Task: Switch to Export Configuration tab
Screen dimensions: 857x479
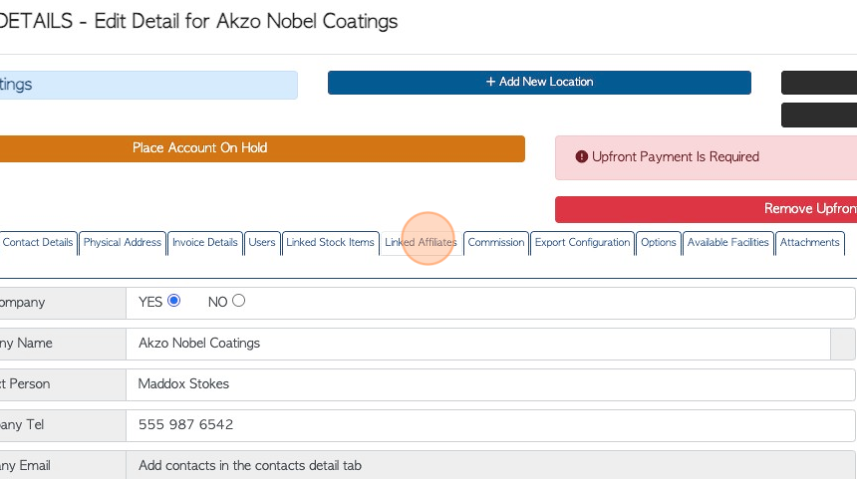Action: 582,243
